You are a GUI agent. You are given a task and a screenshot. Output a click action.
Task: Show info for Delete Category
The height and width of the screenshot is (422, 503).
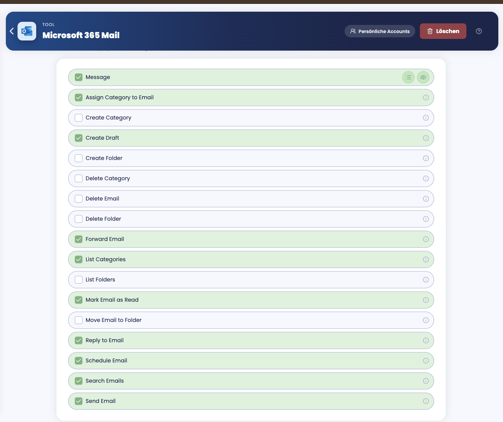tap(426, 178)
